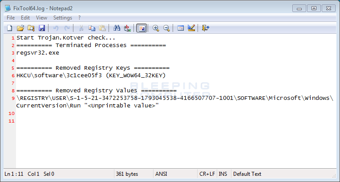
Task: Click the Replace text icon
Action: 127,28
